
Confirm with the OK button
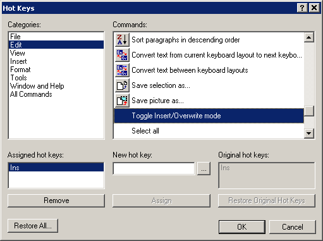pyautogui.click(x=242, y=227)
